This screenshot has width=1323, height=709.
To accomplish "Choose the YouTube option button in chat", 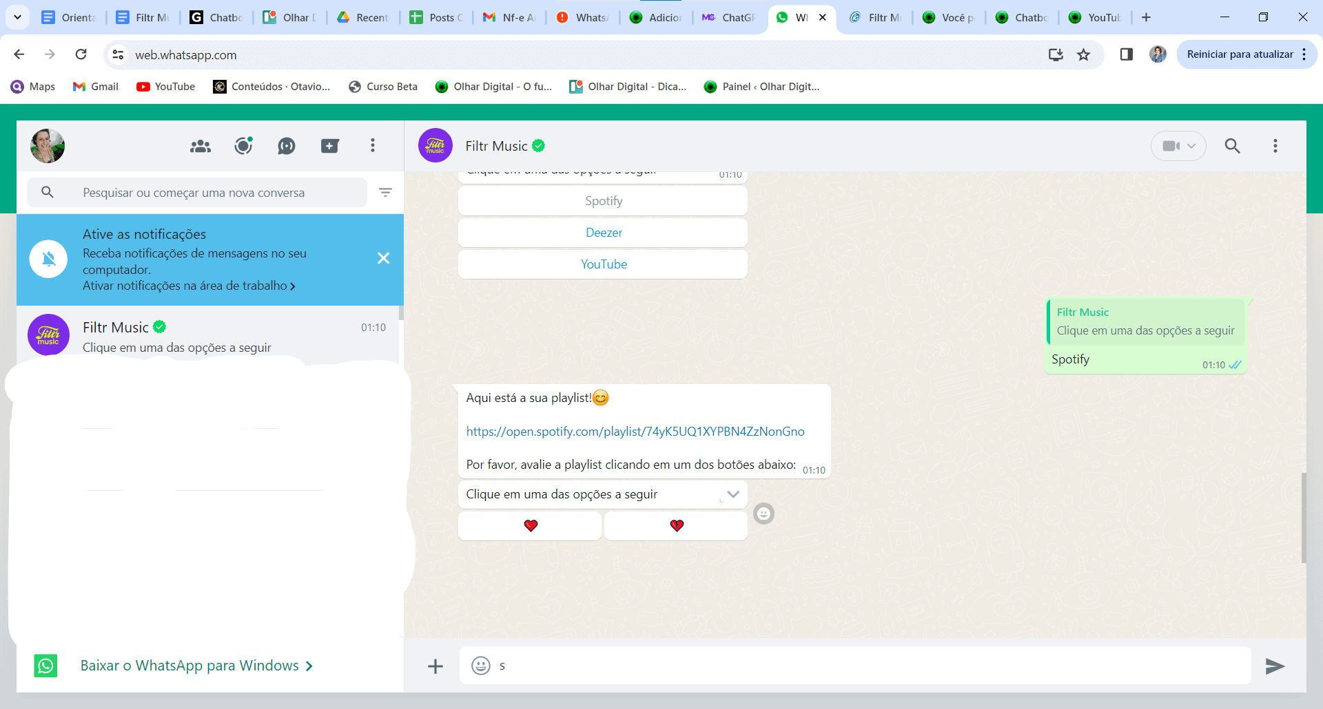I will point(603,264).
